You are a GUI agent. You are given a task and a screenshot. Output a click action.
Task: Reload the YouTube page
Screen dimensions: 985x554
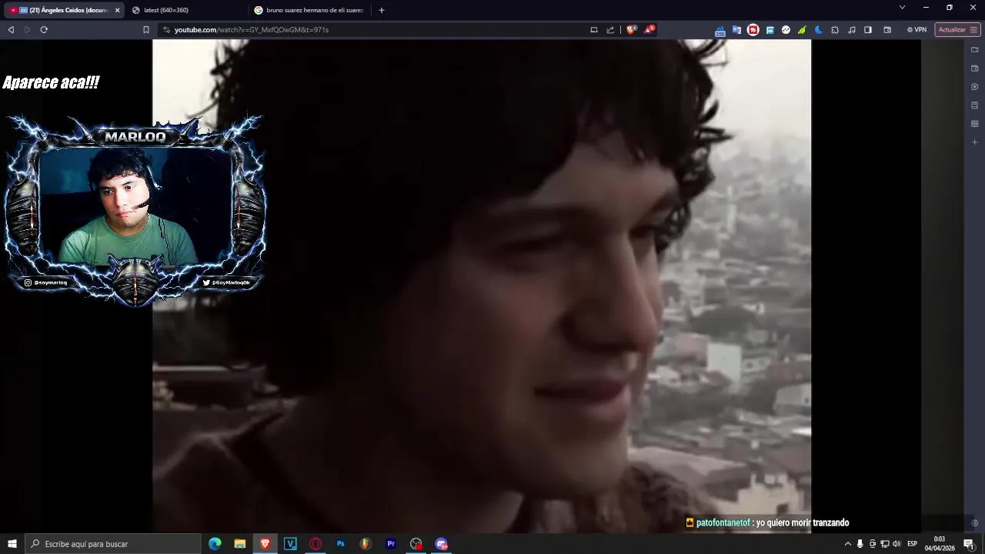[44, 30]
